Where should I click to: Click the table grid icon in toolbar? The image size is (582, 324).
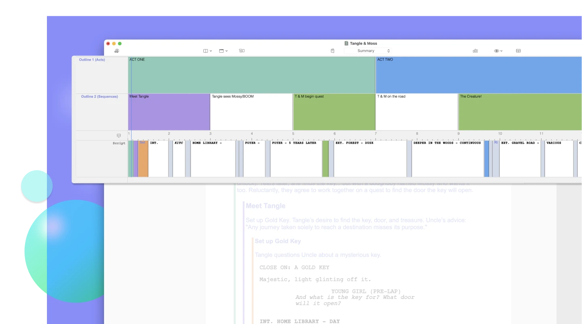518,51
